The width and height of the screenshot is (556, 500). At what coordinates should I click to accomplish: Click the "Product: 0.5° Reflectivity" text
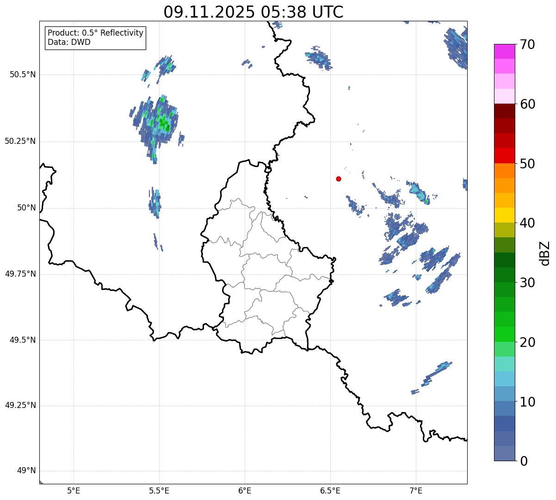95,33
